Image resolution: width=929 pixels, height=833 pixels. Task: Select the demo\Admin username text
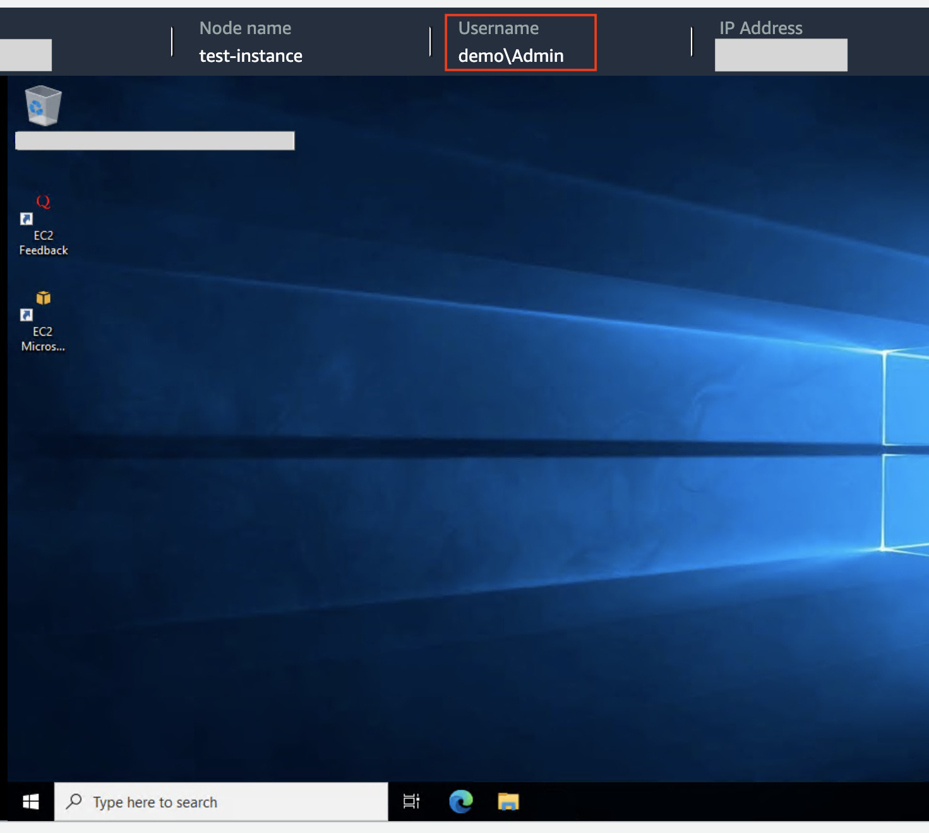tap(511, 56)
